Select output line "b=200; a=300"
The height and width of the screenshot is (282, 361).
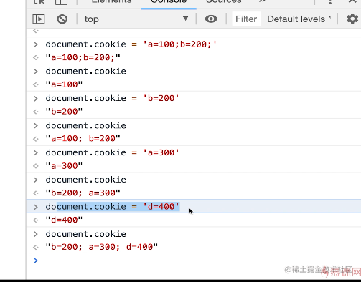(83, 193)
